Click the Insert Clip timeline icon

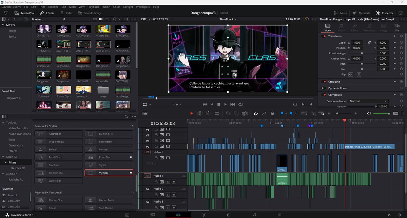tap(228, 113)
